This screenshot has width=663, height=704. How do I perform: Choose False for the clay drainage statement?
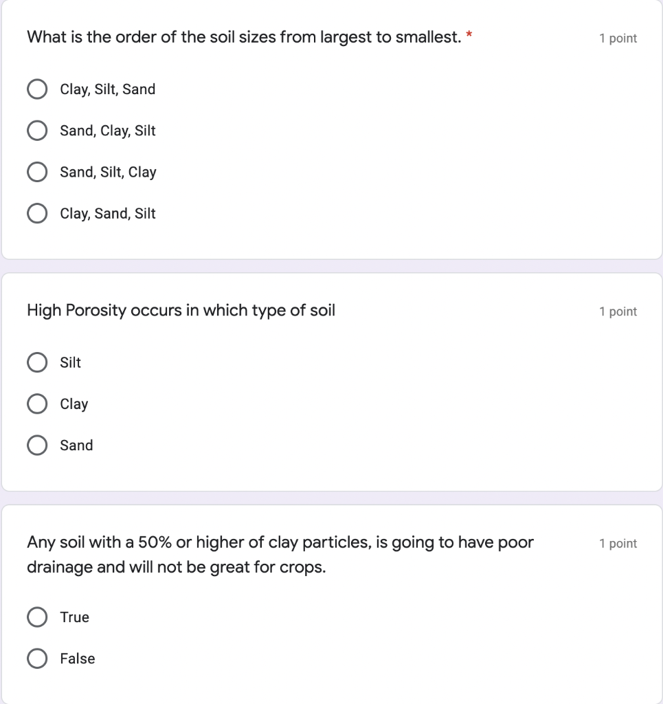pos(37,659)
